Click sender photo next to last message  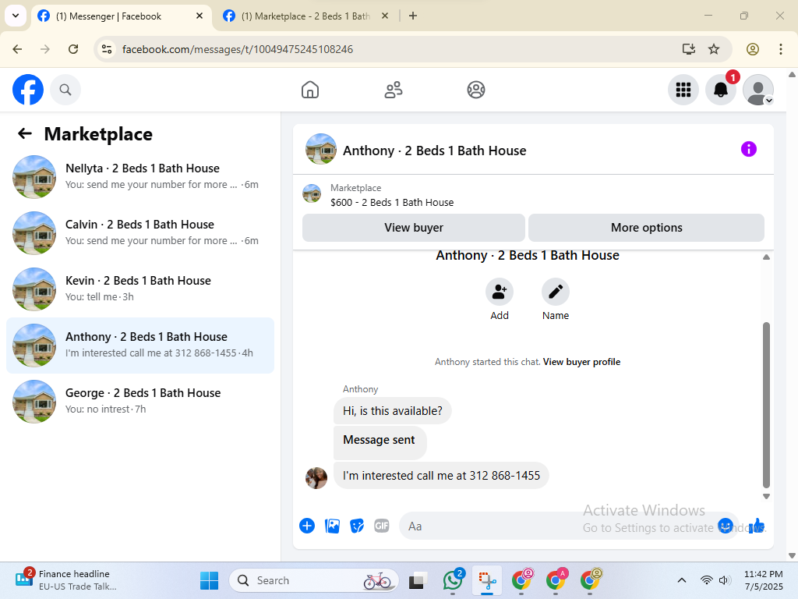point(316,478)
